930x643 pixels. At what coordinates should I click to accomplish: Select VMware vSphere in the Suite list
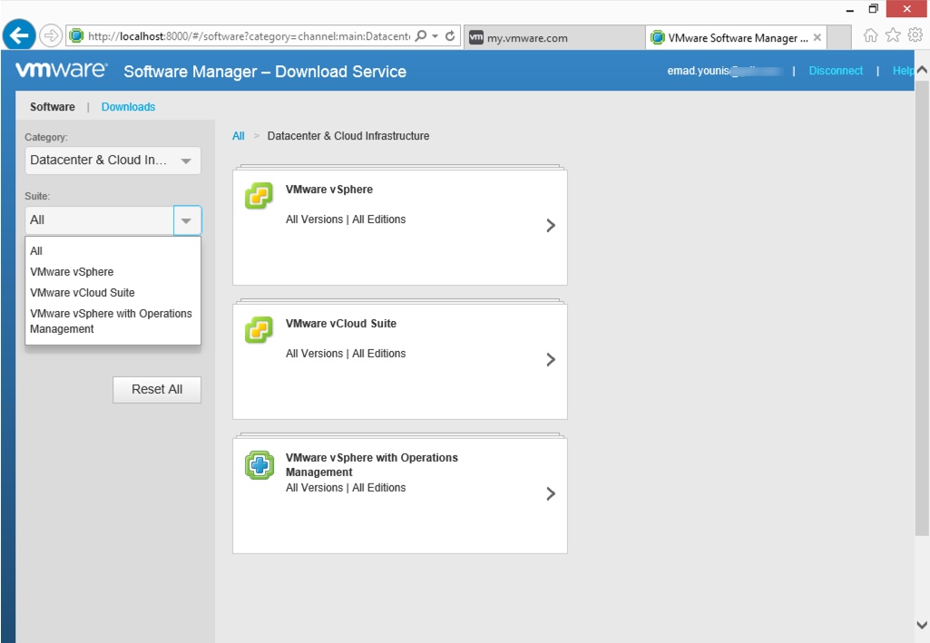(x=72, y=272)
